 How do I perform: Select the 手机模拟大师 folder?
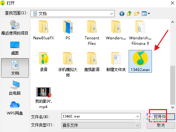click(x=68, y=65)
